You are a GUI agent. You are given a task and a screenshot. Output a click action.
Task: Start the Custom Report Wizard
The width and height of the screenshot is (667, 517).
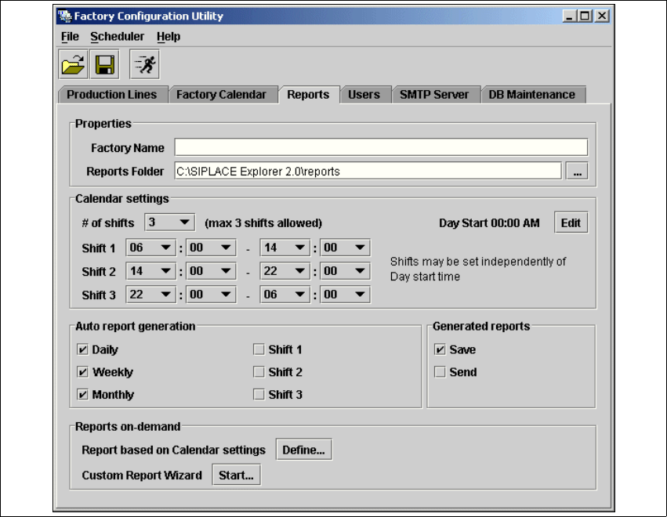point(236,475)
